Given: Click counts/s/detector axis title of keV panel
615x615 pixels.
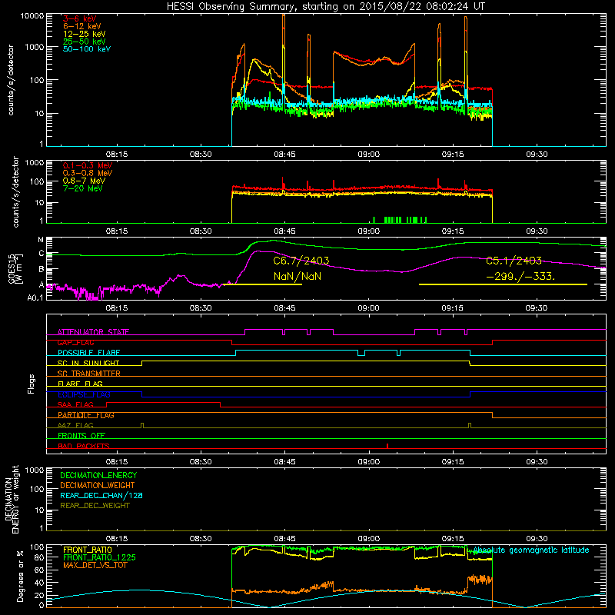Looking at the screenshot, I should click(x=11, y=80).
